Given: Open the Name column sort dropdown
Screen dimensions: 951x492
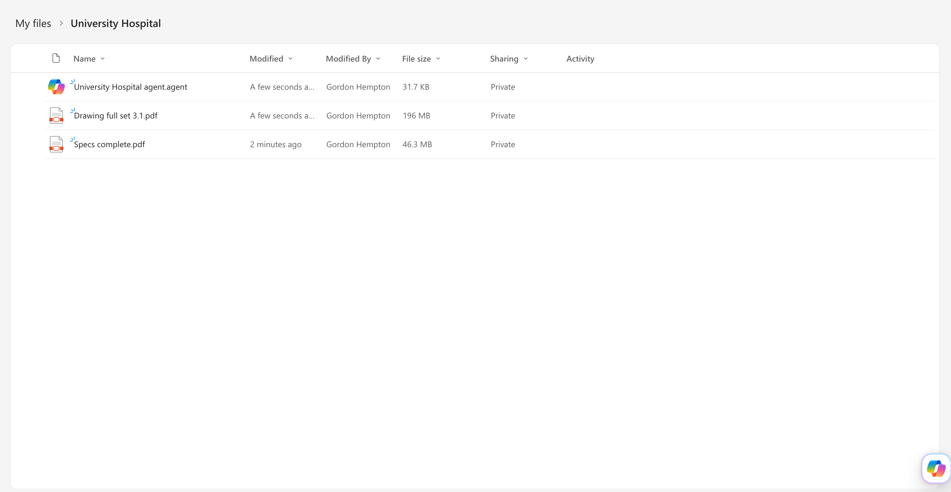Looking at the screenshot, I should pyautogui.click(x=103, y=59).
